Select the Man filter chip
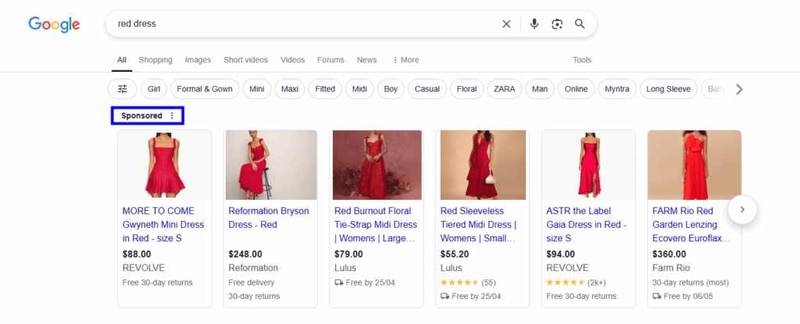800x324 pixels. click(540, 89)
